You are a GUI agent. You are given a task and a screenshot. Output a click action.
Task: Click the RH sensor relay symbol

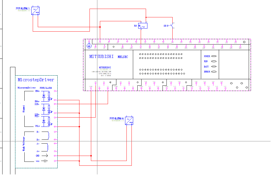tap(143, 26)
